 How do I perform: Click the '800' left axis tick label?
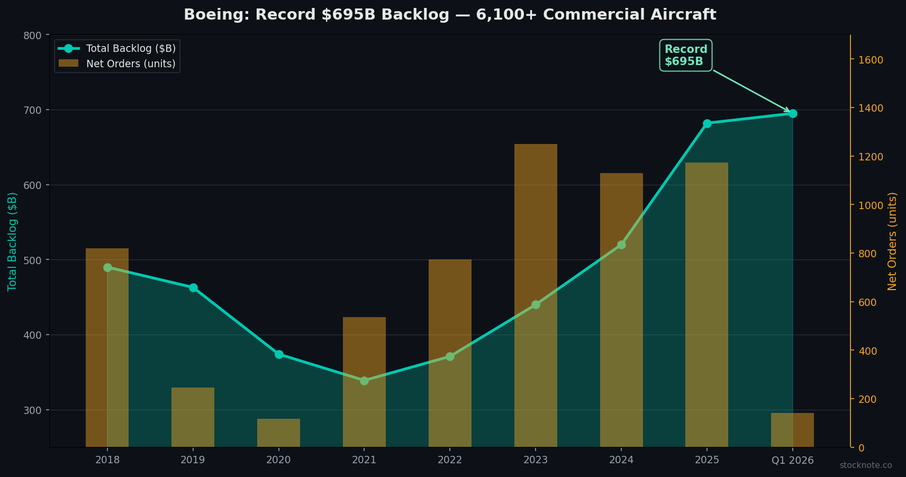(33, 35)
